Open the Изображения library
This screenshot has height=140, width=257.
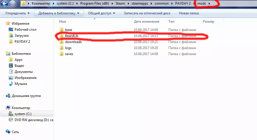(26, 78)
